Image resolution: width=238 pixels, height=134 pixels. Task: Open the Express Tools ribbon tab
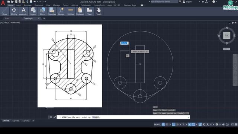click(x=99, y=5)
